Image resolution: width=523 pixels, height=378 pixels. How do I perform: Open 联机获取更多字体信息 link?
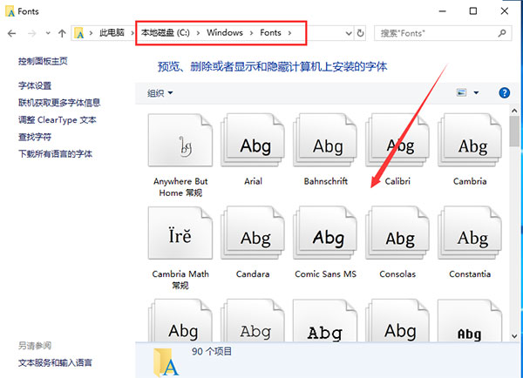coord(59,103)
